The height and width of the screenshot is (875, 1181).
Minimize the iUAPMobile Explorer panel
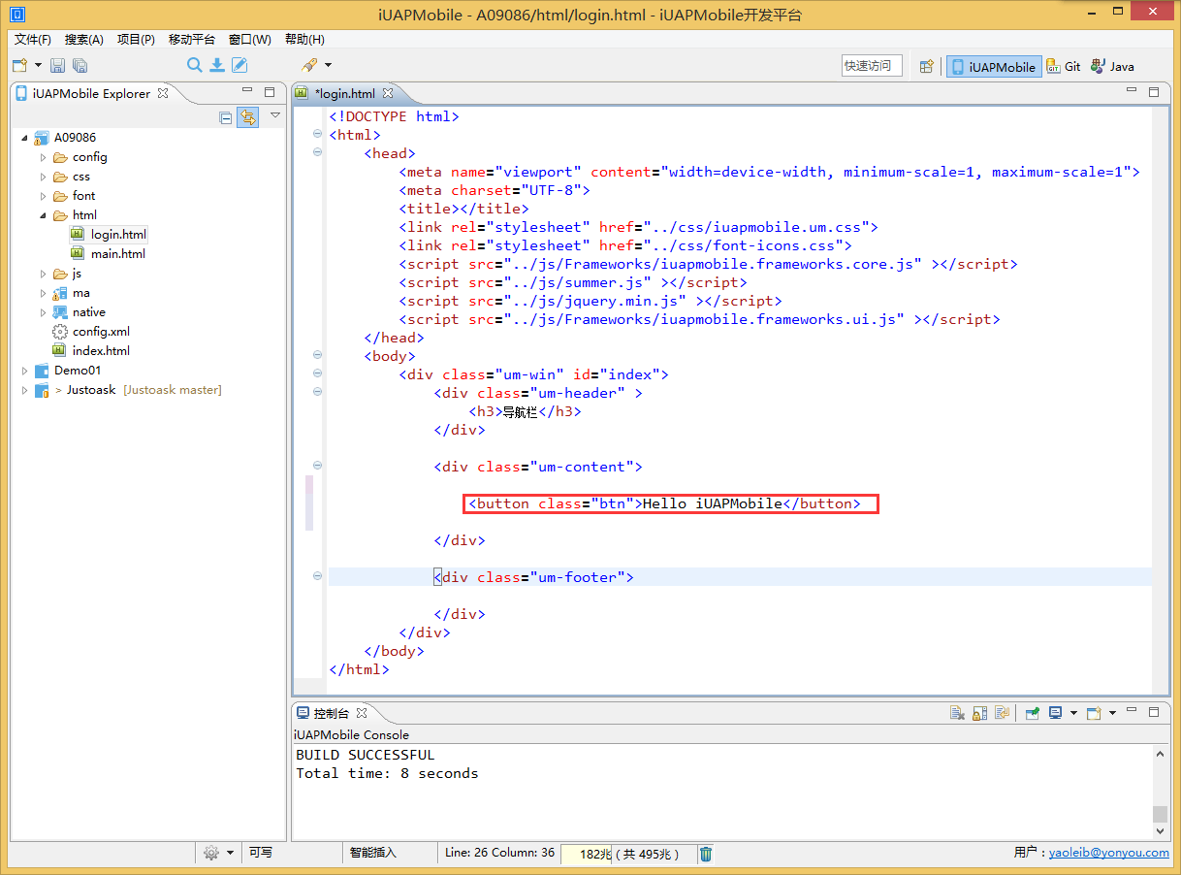coord(247,92)
